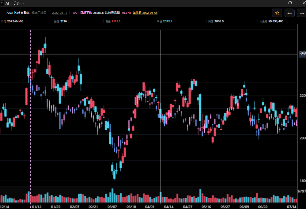Viewport: 306px width, 209px height.
Task: Go to next stock with right arrow
Action: coord(301,13)
